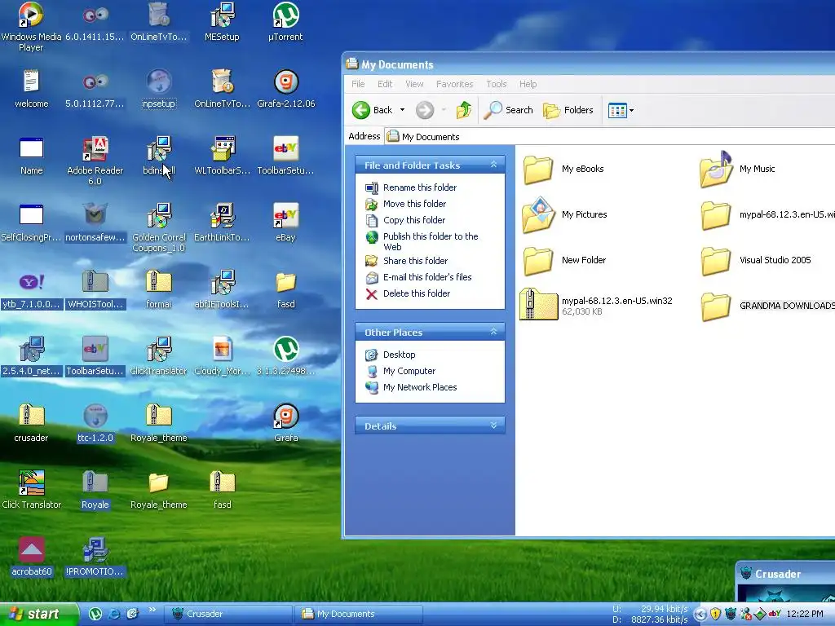Select the Click Translator shortcut icon
The image size is (835, 626).
pyautogui.click(x=31, y=483)
